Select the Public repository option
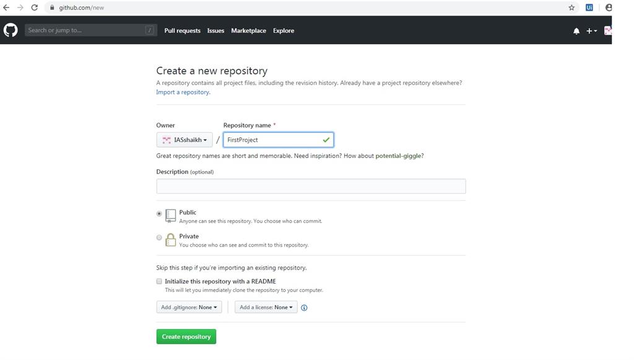Screen dimensions: 634x360 159,213
